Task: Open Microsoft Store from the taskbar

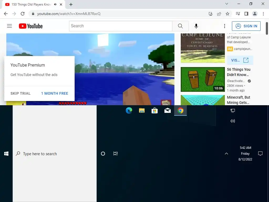Action: coord(154,110)
